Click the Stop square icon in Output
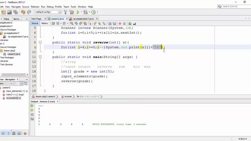The width and height of the screenshot is (251, 141). (32, 114)
